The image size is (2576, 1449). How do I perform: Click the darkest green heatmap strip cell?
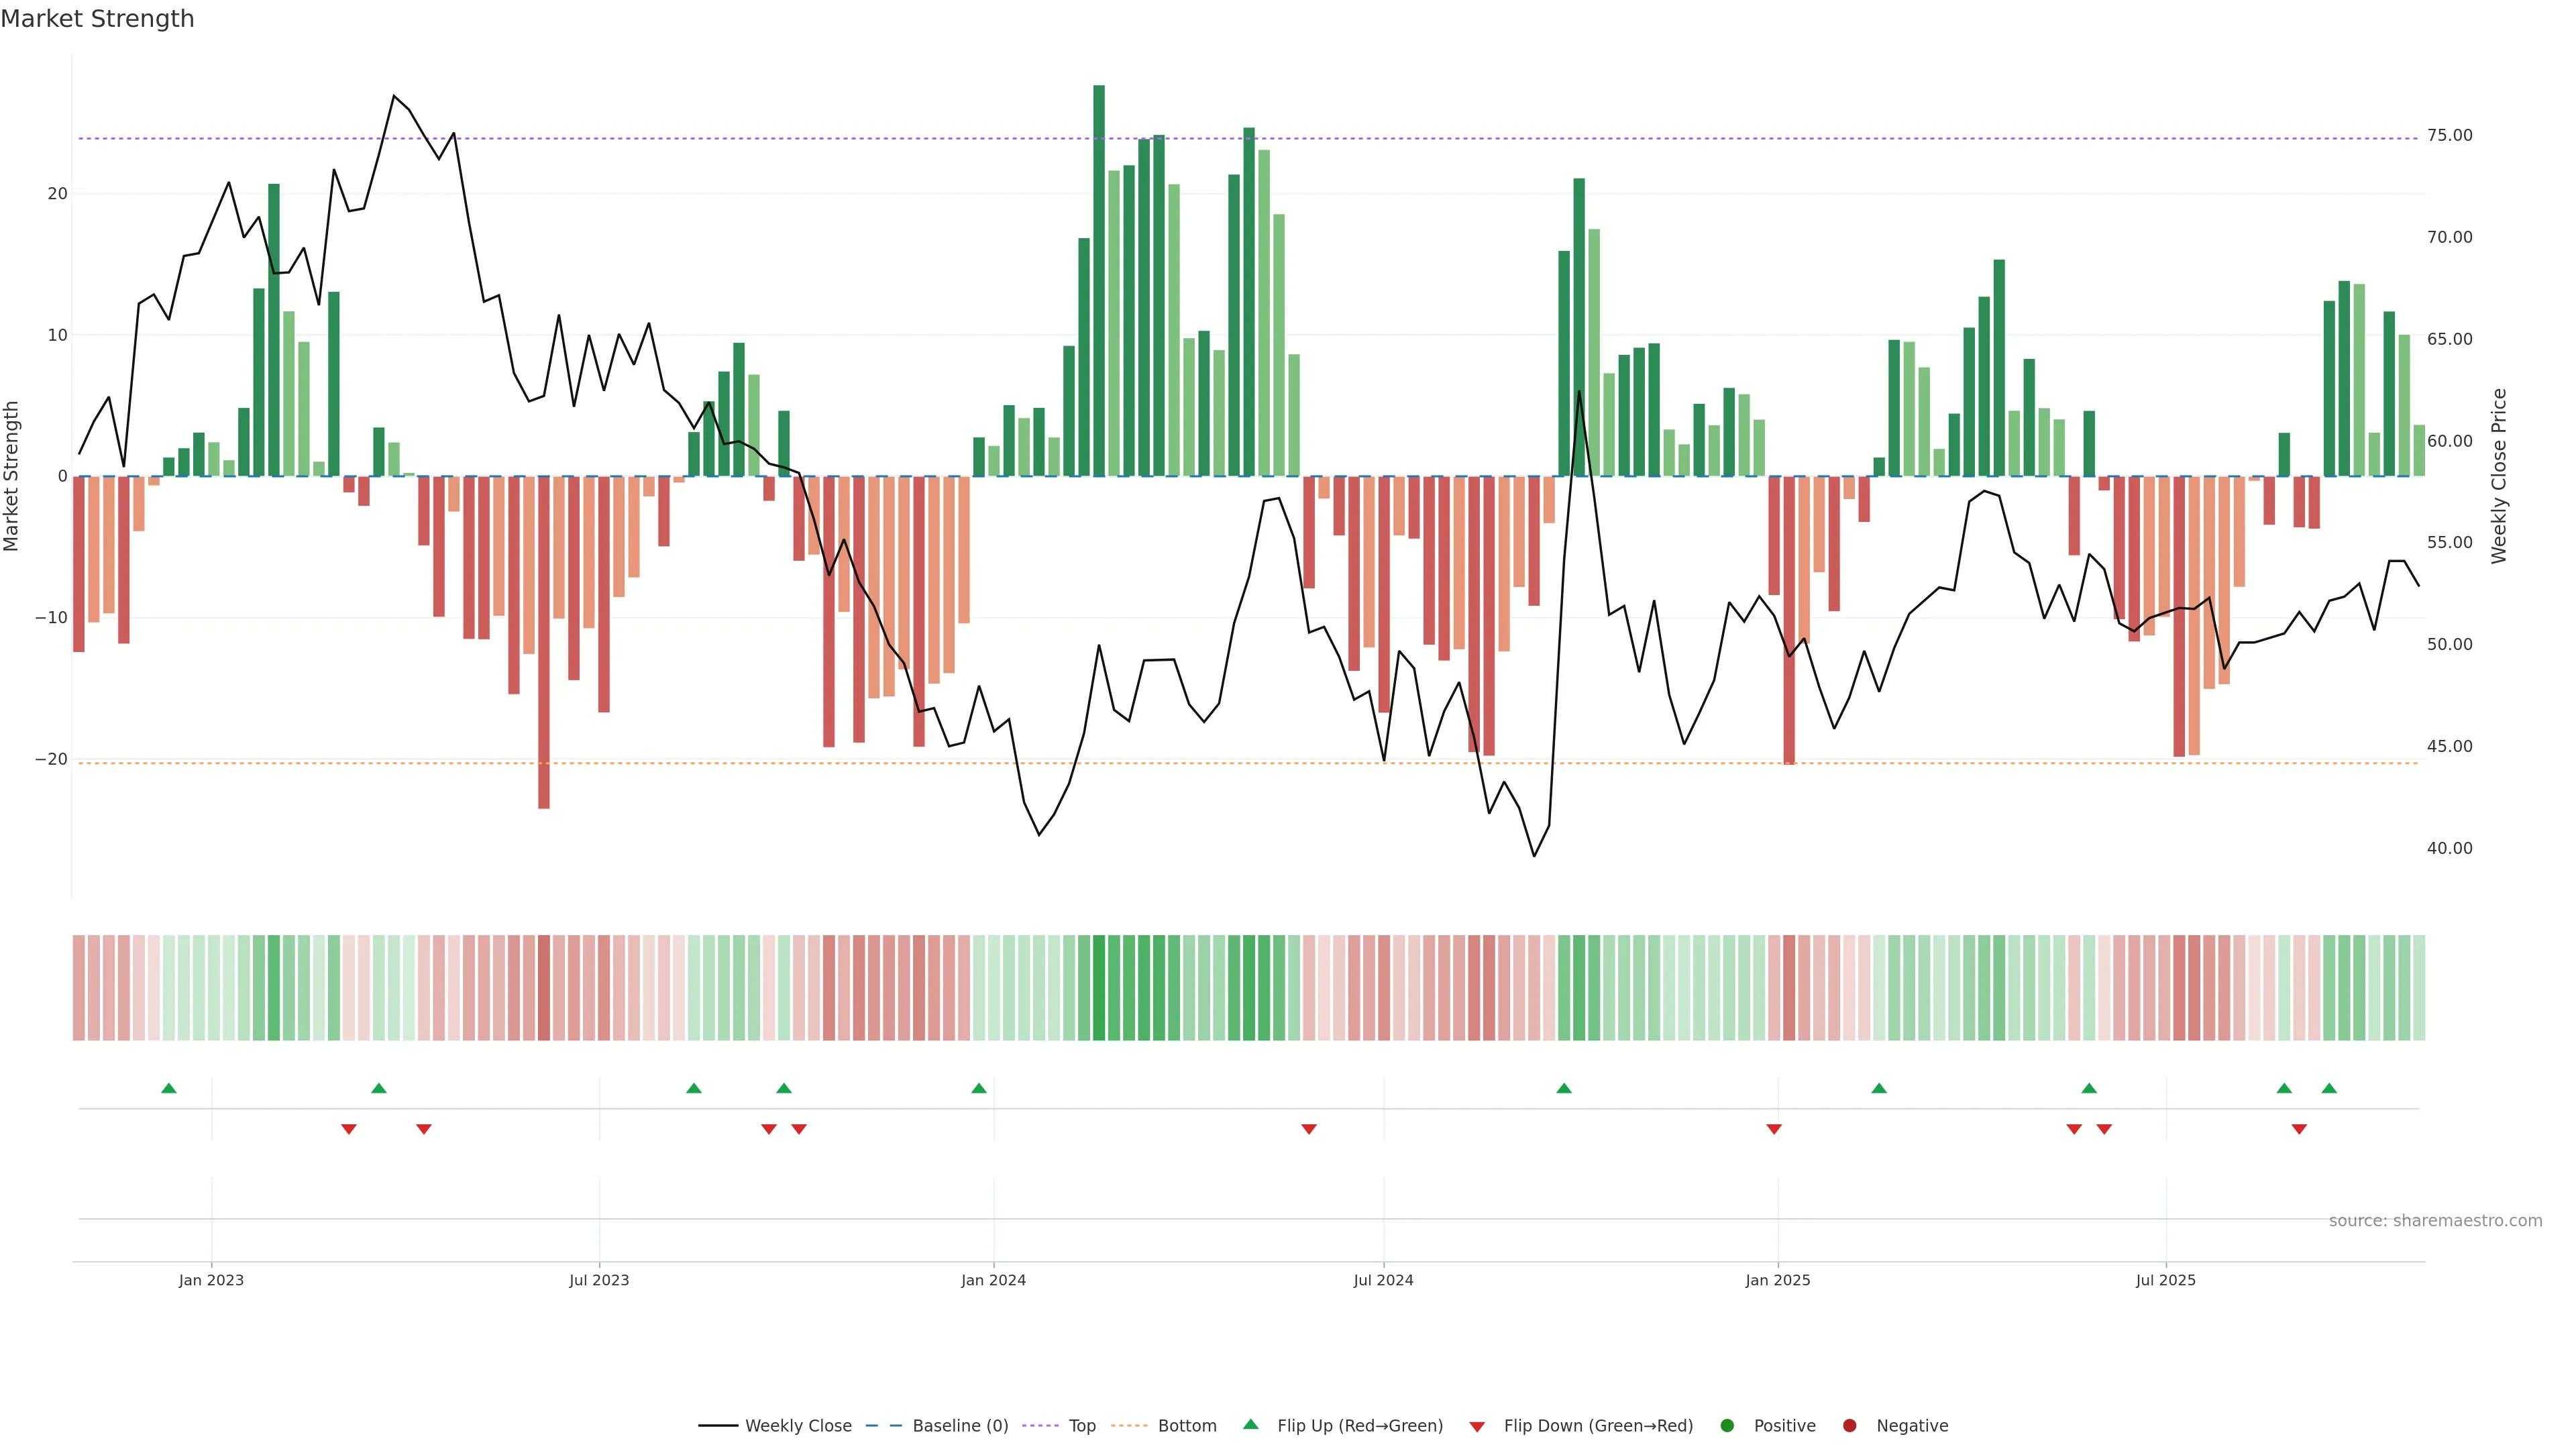1099,988
